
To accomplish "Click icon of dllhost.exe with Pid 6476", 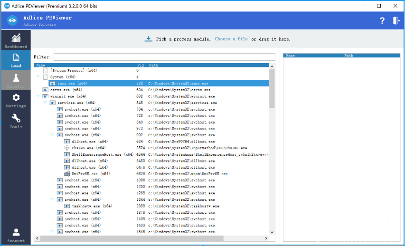I will click(x=67, y=167).
